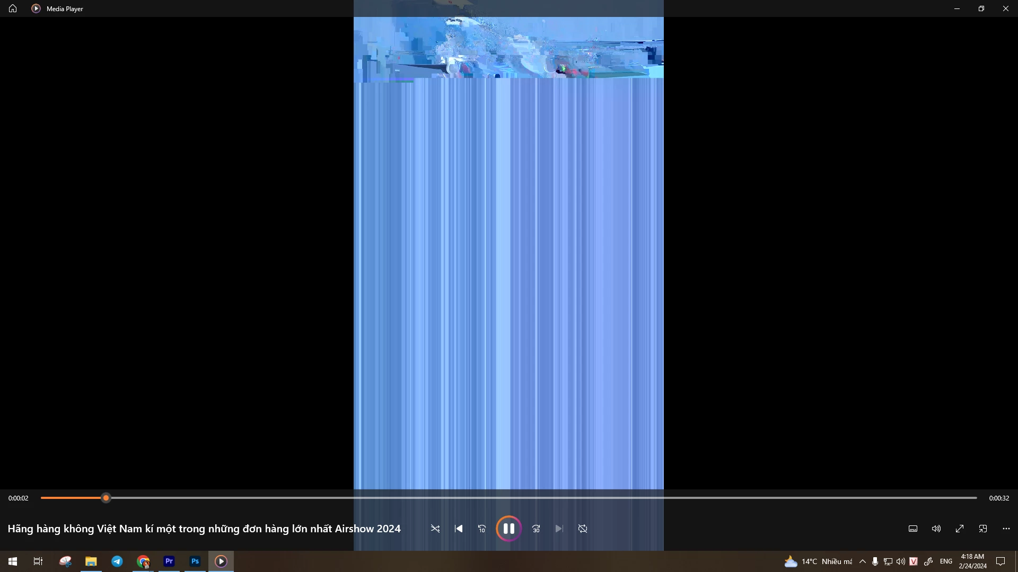The width and height of the screenshot is (1018, 572).
Task: Go to Media Player home
Action: (x=13, y=8)
